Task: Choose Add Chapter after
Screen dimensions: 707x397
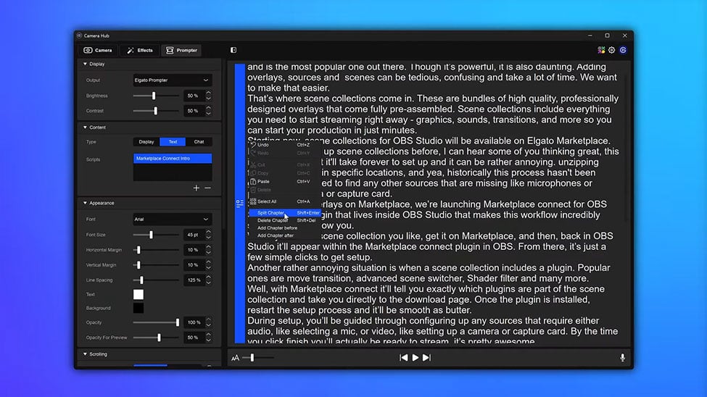Action: click(x=284, y=235)
